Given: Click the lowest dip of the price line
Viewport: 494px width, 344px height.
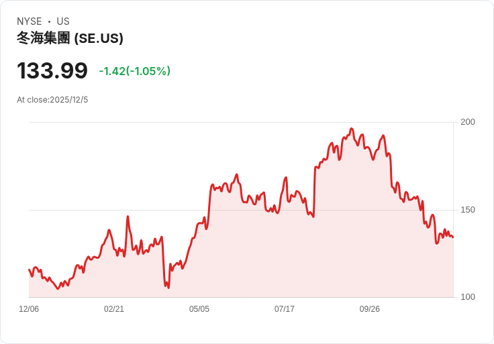Looking at the screenshot, I should coord(168,288).
